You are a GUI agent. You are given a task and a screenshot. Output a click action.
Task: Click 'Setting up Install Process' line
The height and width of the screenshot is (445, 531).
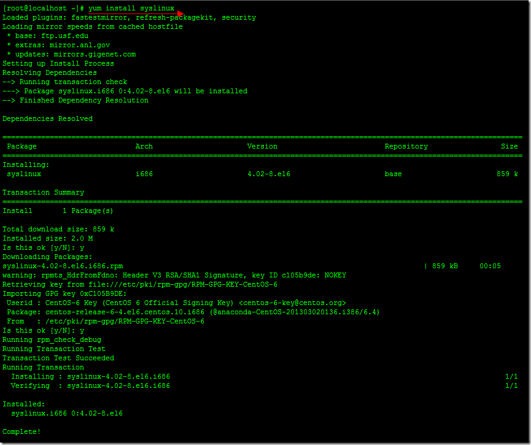[58, 63]
